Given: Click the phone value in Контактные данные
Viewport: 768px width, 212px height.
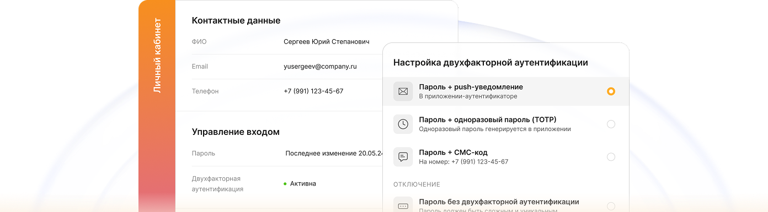Looking at the screenshot, I should coord(313,91).
